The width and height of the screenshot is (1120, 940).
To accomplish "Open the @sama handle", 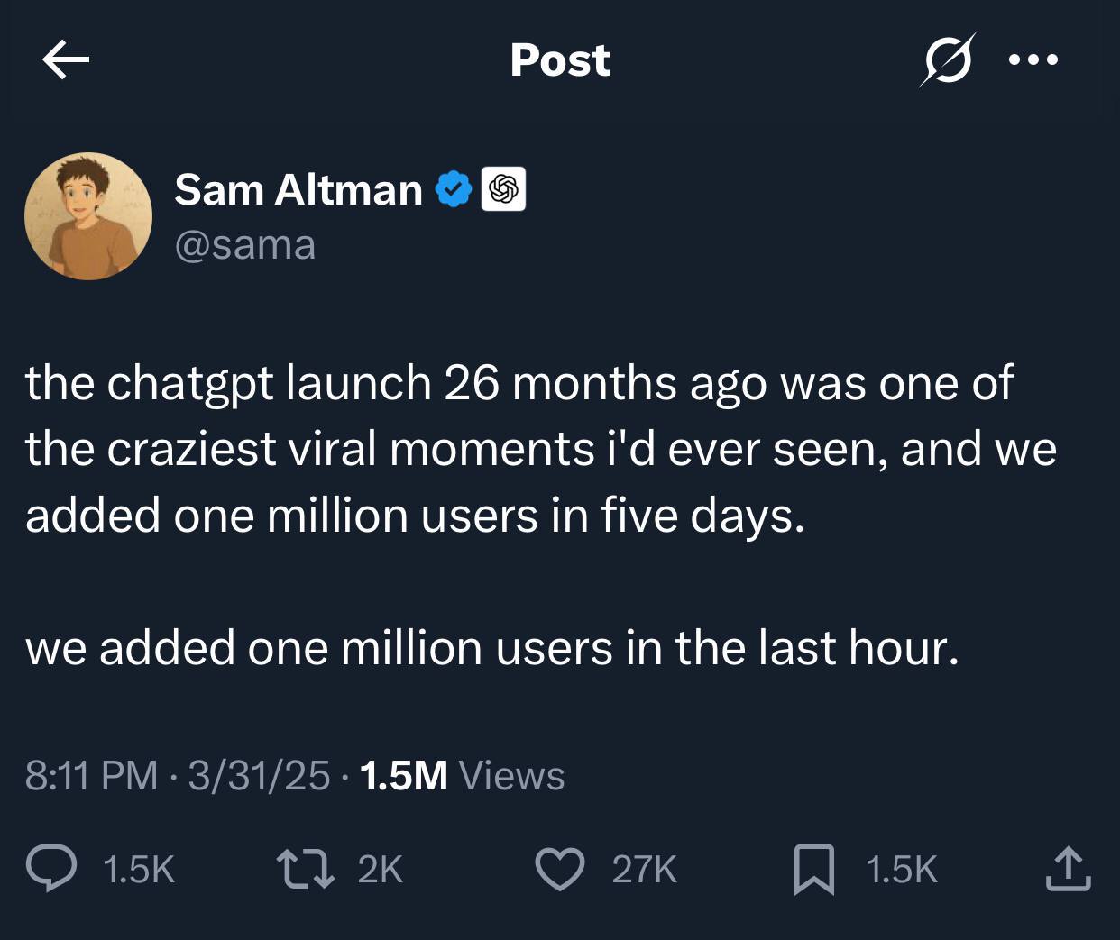I will [x=244, y=245].
